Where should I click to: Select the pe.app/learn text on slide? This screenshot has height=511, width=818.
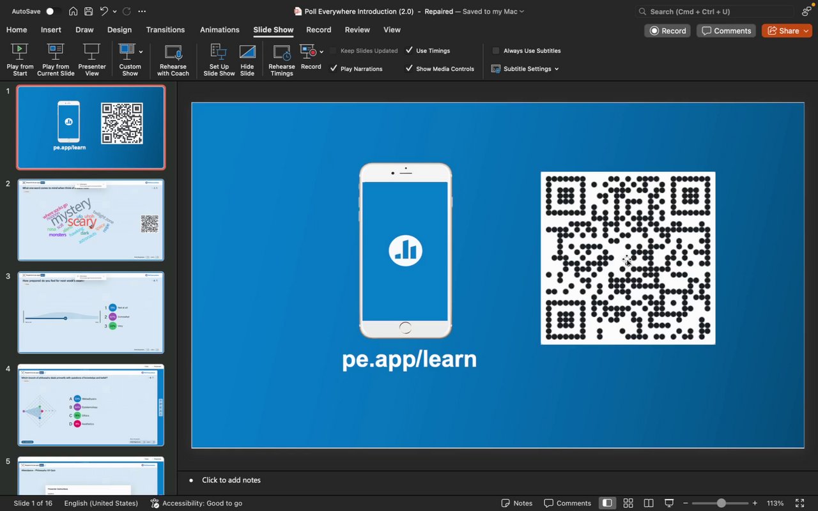[x=409, y=359]
